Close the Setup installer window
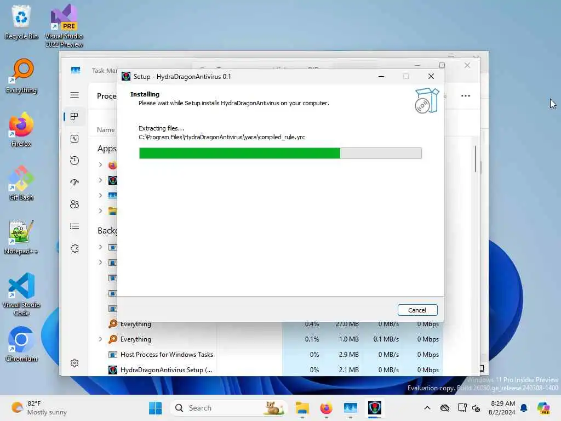The height and width of the screenshot is (421, 561). pyautogui.click(x=431, y=76)
